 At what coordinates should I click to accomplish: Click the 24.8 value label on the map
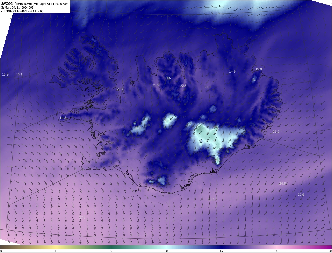pyautogui.click(x=282, y=184)
